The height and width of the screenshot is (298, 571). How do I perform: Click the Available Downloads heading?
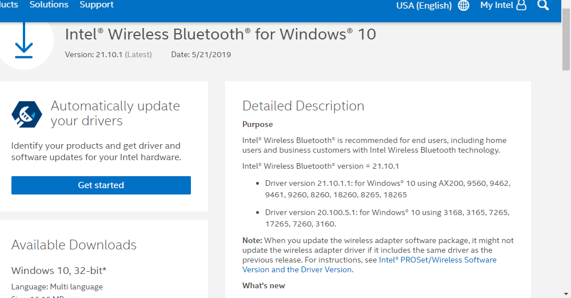[x=74, y=245]
